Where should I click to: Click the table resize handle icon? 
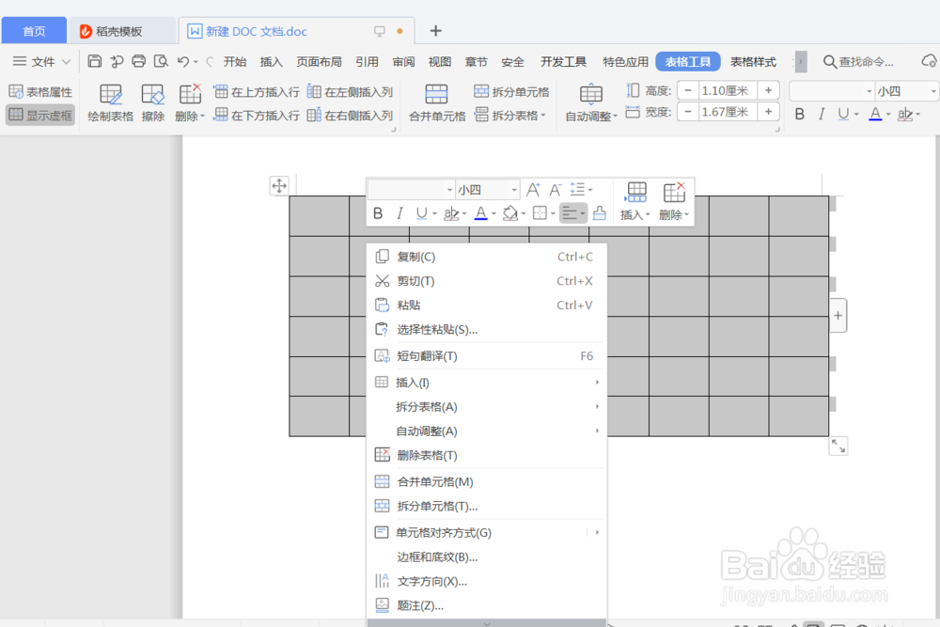pos(838,446)
